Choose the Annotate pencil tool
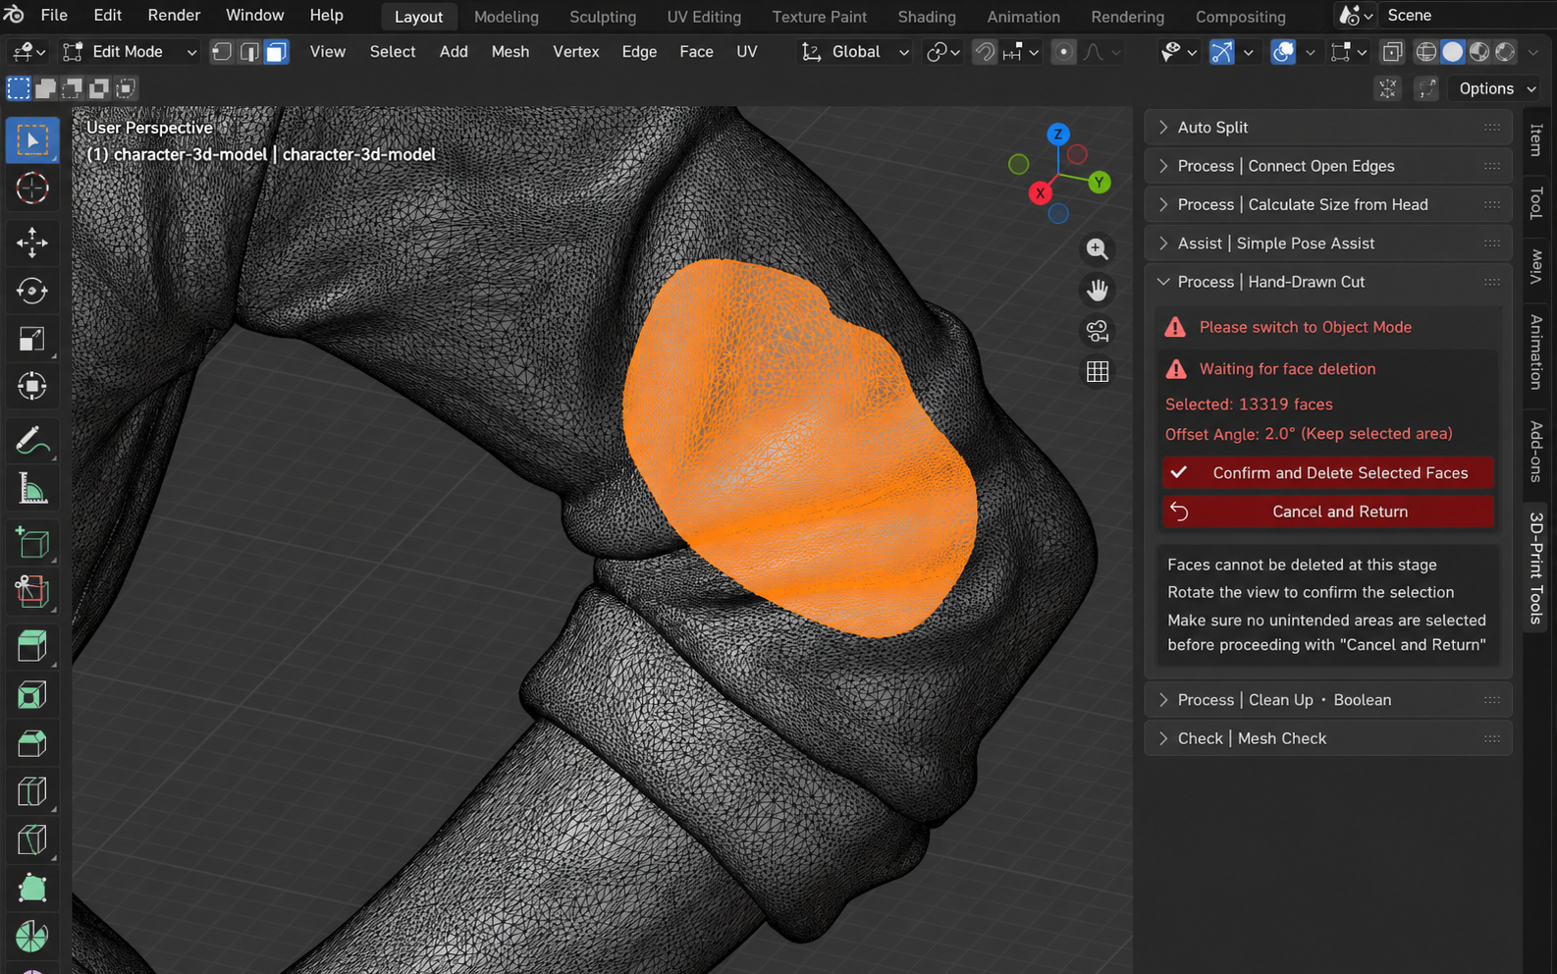 click(31, 441)
